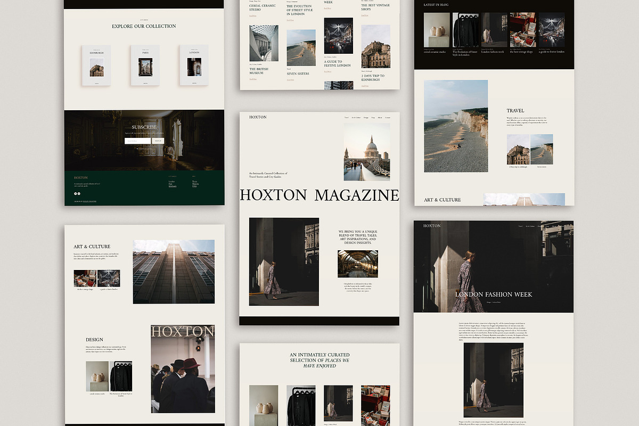Click the Email Address field under Subscribe

tap(137, 141)
